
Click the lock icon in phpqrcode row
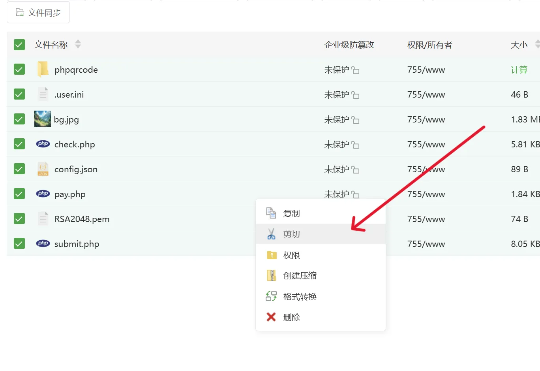[x=355, y=70]
